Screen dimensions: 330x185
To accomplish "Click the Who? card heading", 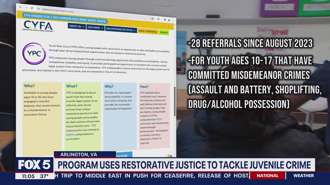I will click(29, 86).
